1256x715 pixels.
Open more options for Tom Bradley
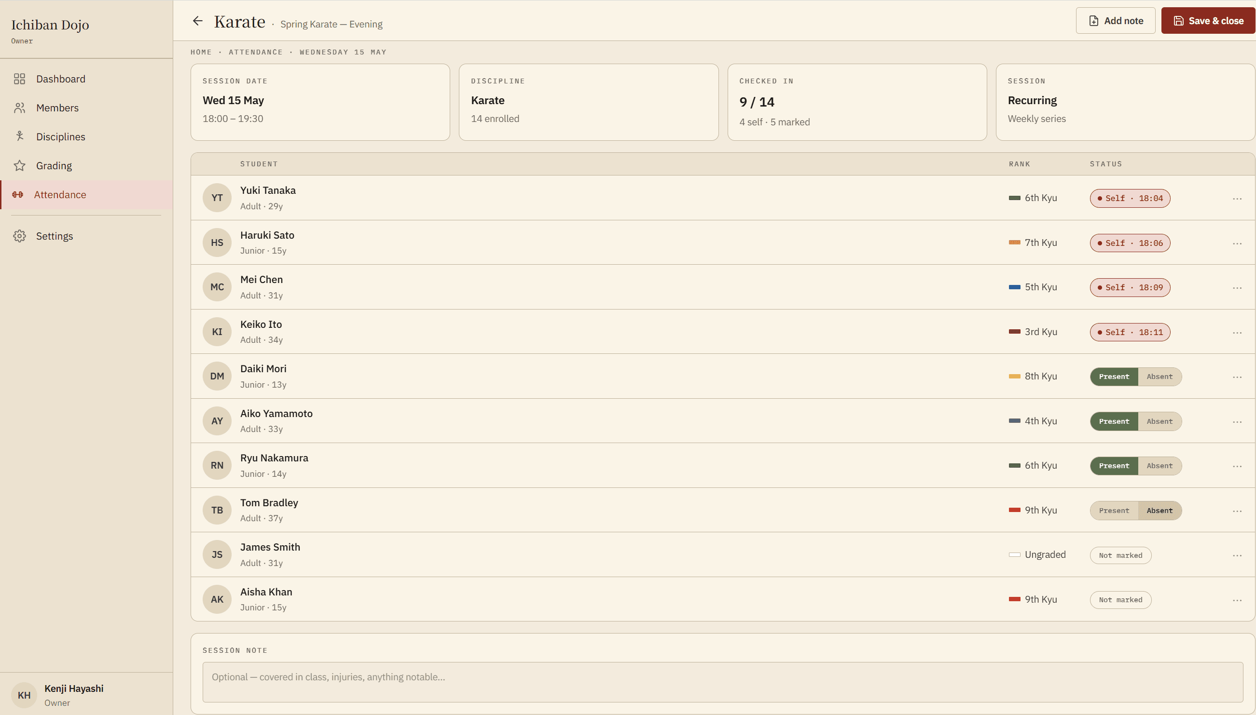pyautogui.click(x=1237, y=511)
